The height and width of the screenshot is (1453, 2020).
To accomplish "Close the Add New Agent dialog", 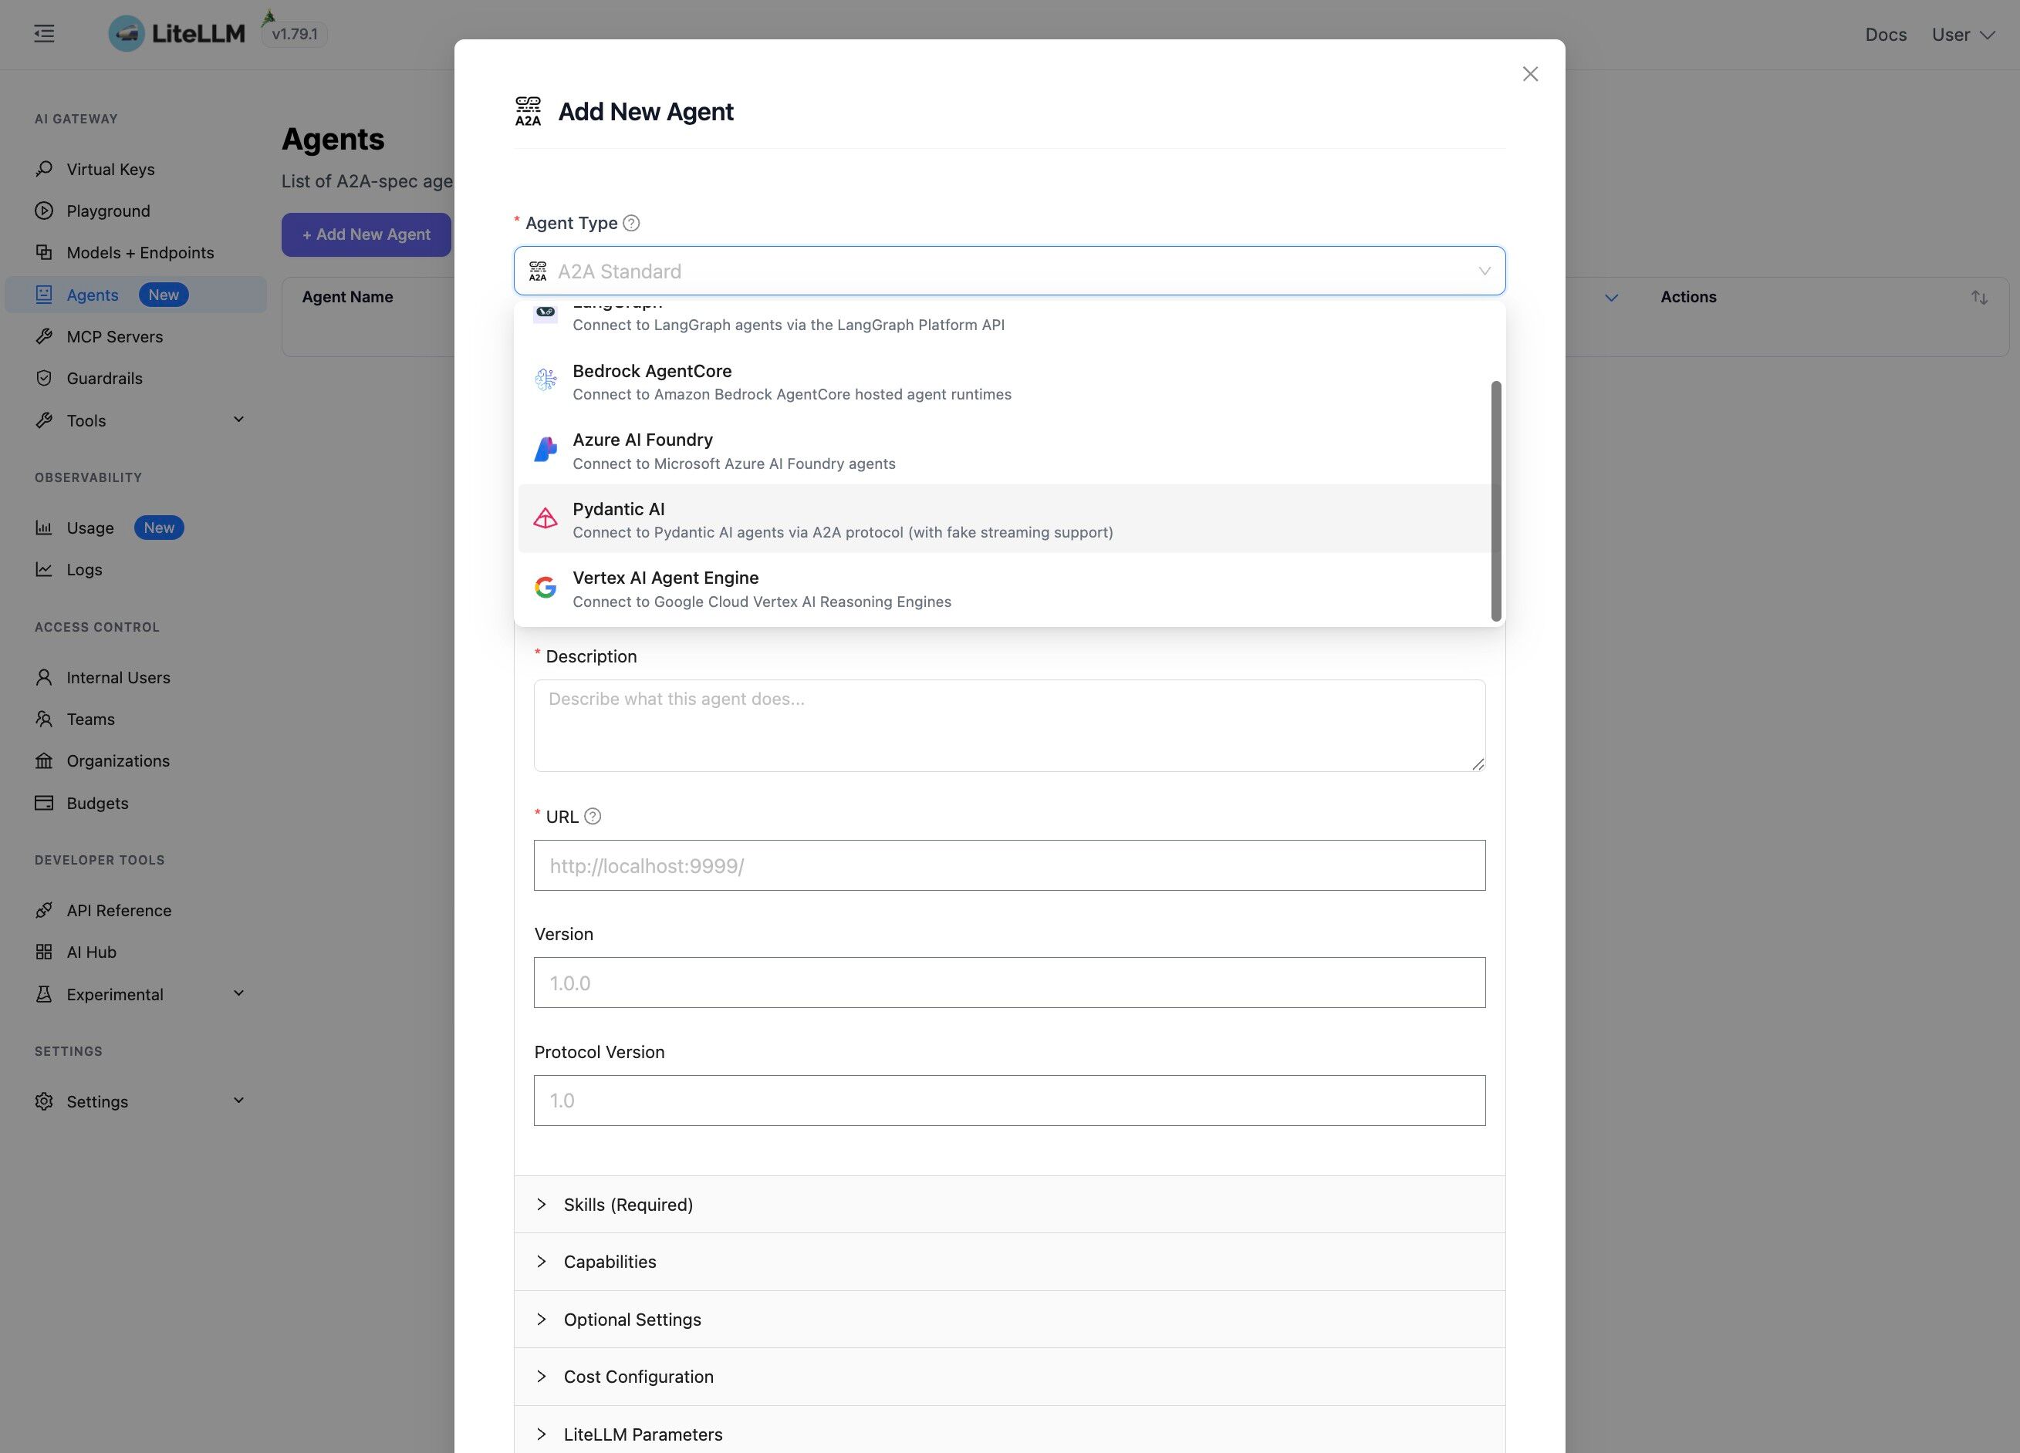I will pyautogui.click(x=1530, y=74).
